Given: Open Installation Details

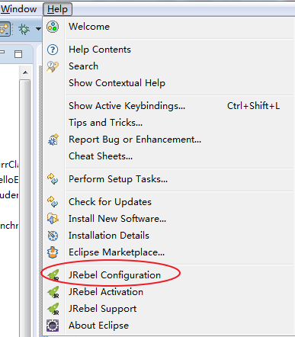Looking at the screenshot, I should click(109, 236).
